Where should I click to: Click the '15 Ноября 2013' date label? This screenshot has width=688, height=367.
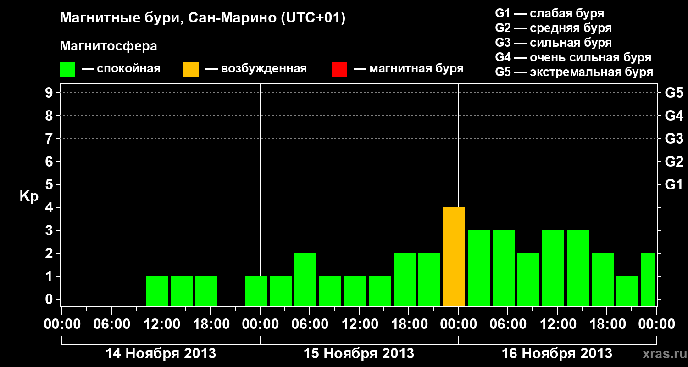[359, 353]
